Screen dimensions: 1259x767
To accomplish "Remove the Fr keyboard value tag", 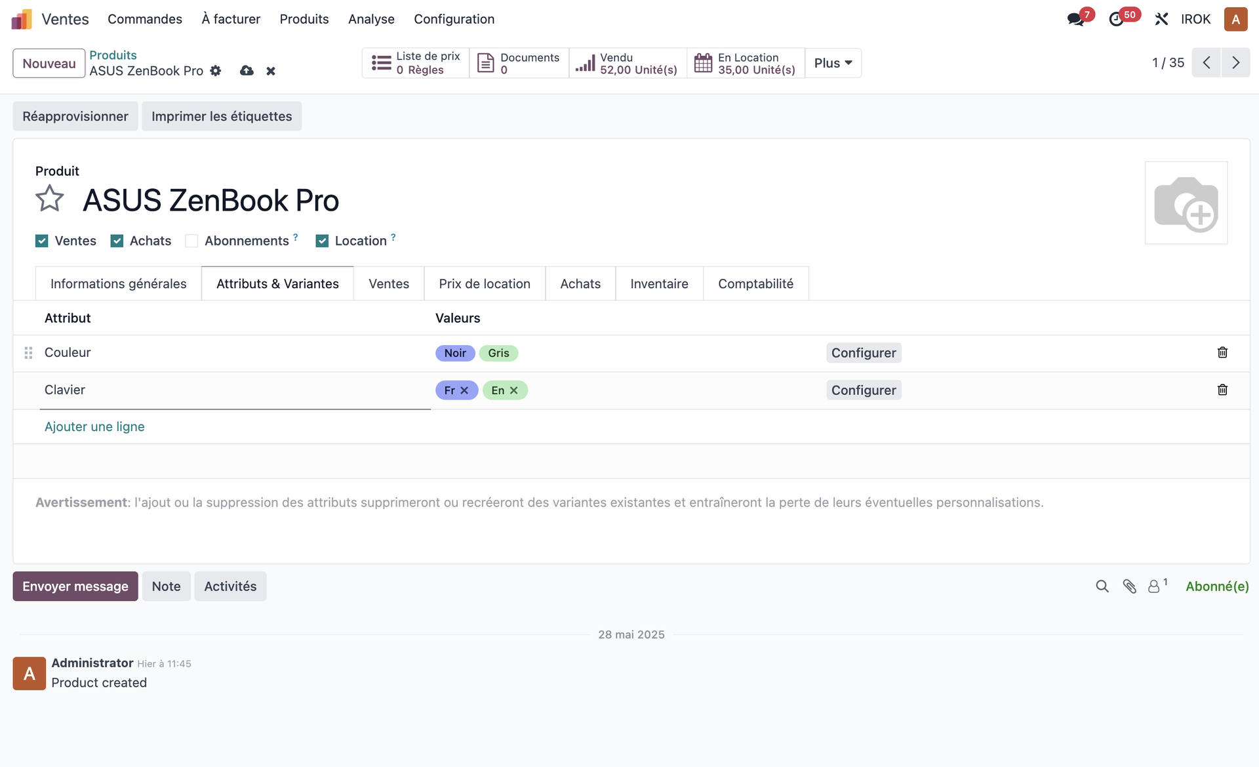I will [x=464, y=390].
